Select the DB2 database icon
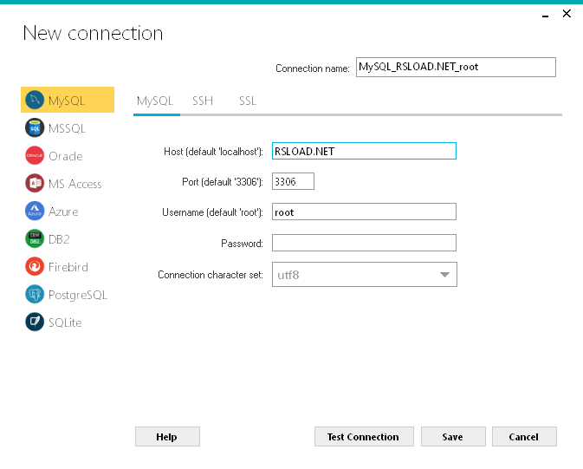This screenshot has height=469, width=583. pyautogui.click(x=35, y=239)
